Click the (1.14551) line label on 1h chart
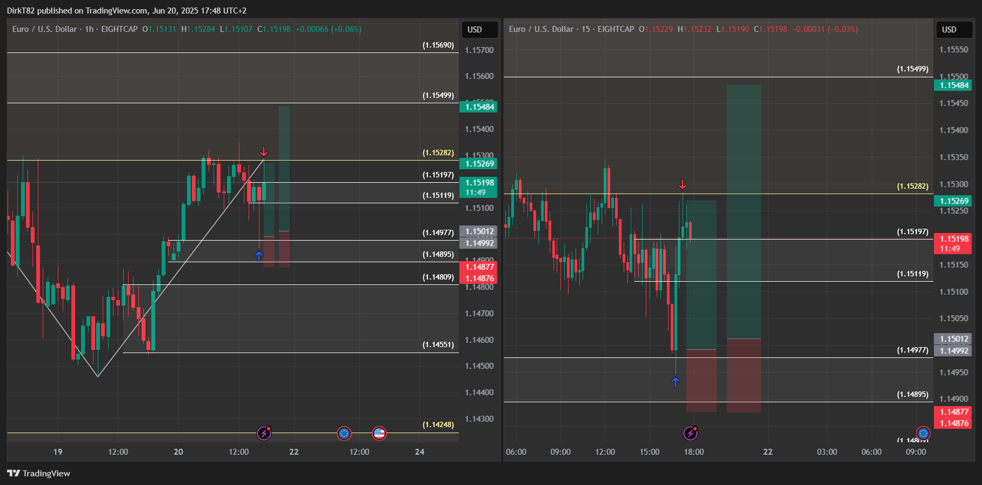 coord(438,345)
